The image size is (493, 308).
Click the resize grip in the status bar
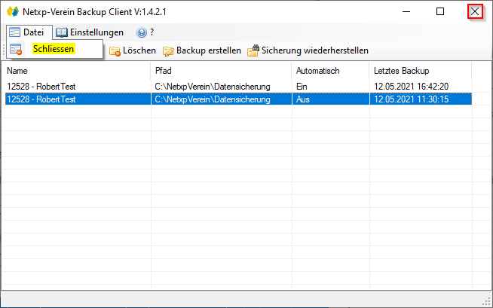(x=487, y=302)
